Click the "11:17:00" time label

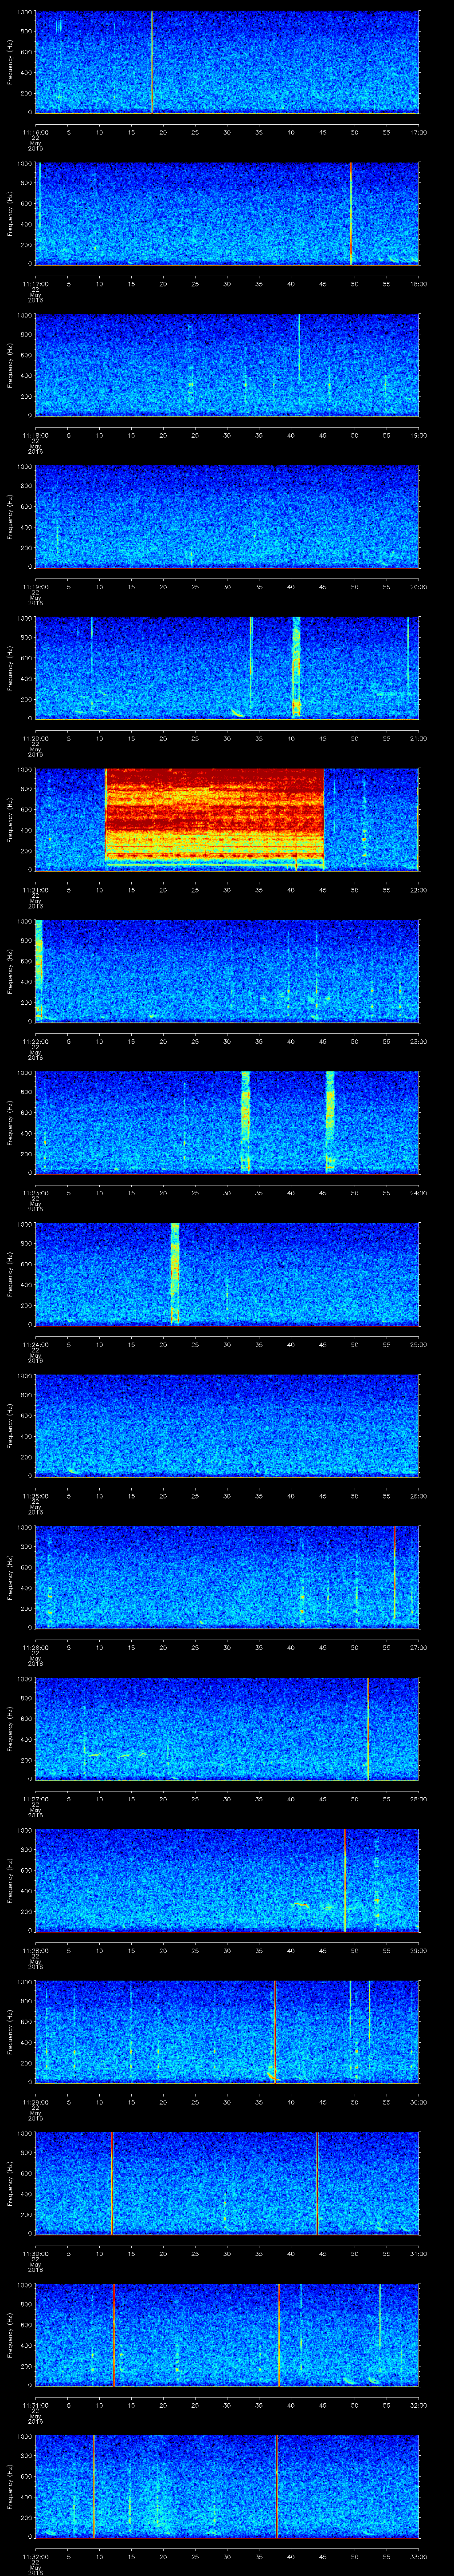click(x=35, y=284)
